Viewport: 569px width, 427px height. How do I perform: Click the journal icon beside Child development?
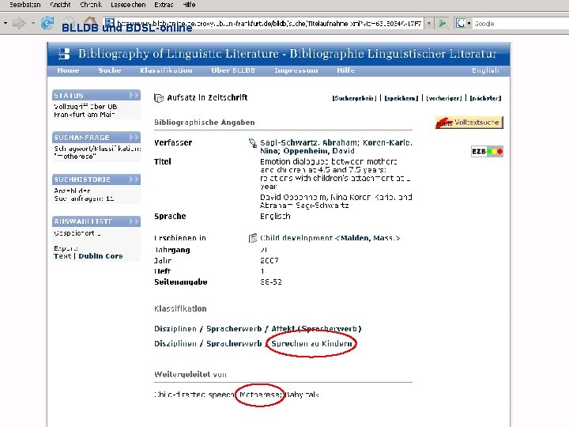click(253, 238)
